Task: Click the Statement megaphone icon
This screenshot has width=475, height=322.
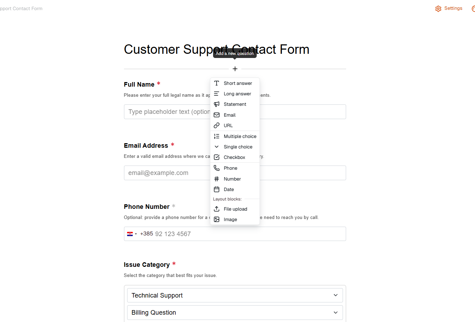Action: pos(217,104)
